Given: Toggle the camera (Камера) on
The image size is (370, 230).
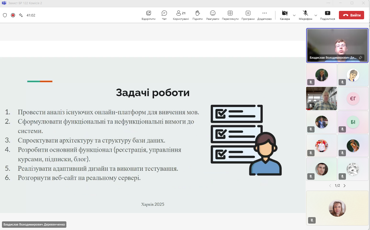Looking at the screenshot, I should (285, 15).
